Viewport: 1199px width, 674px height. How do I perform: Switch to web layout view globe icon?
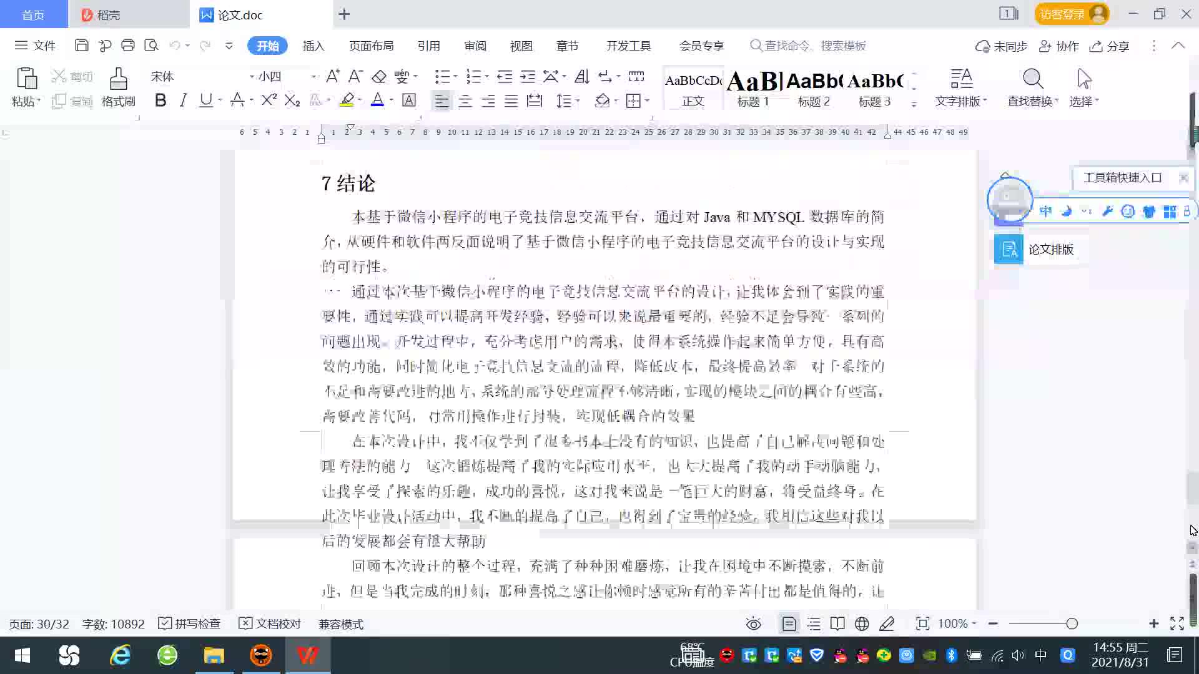[x=862, y=623]
